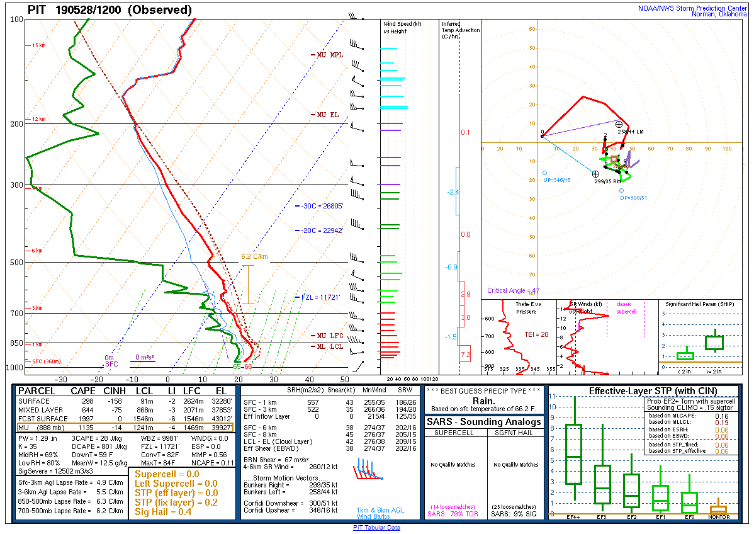The image size is (754, 534).
Task: Click the CAPE column header
Action: (82, 391)
